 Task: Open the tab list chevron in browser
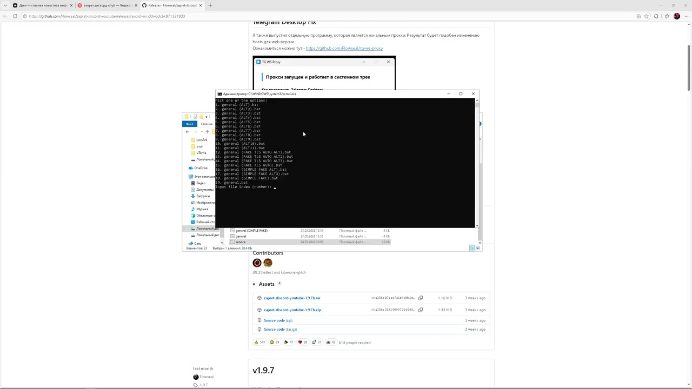pos(4,5)
